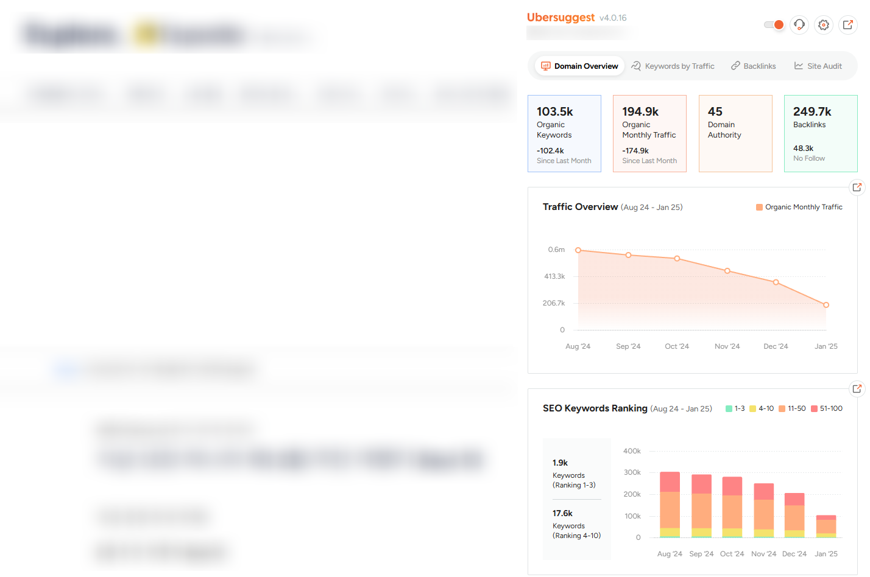Open the Backlinks tab
The image size is (870, 577).
click(x=754, y=66)
